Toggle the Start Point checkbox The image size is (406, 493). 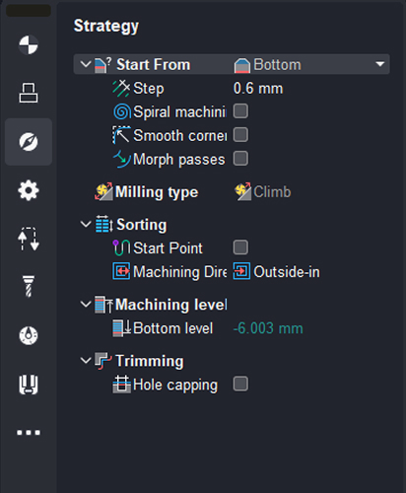point(240,247)
